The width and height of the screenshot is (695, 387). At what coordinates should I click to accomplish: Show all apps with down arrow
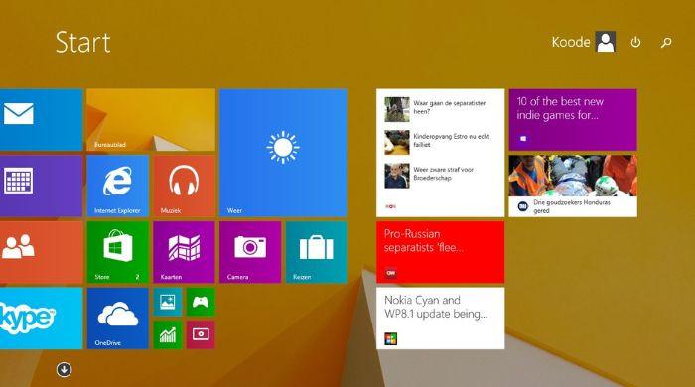click(x=65, y=370)
